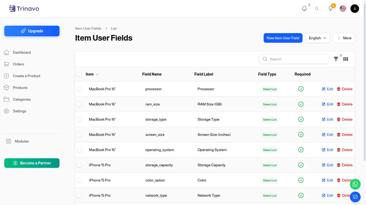Image resolution: width=366 pixels, height=205 pixels.
Task: Check the processor row checkbox
Action: pyautogui.click(x=79, y=89)
